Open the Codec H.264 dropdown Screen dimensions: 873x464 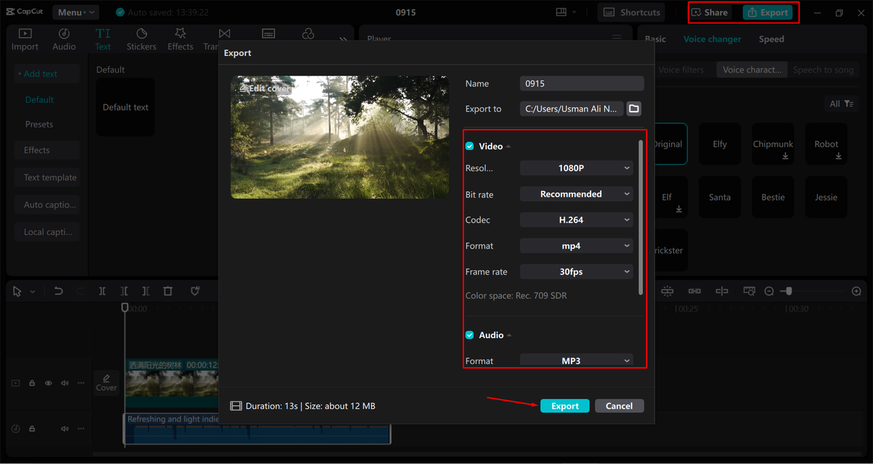pos(576,220)
